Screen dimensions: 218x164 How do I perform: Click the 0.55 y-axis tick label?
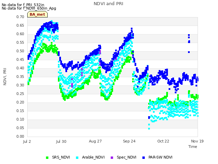pyautogui.click(x=20, y=42)
